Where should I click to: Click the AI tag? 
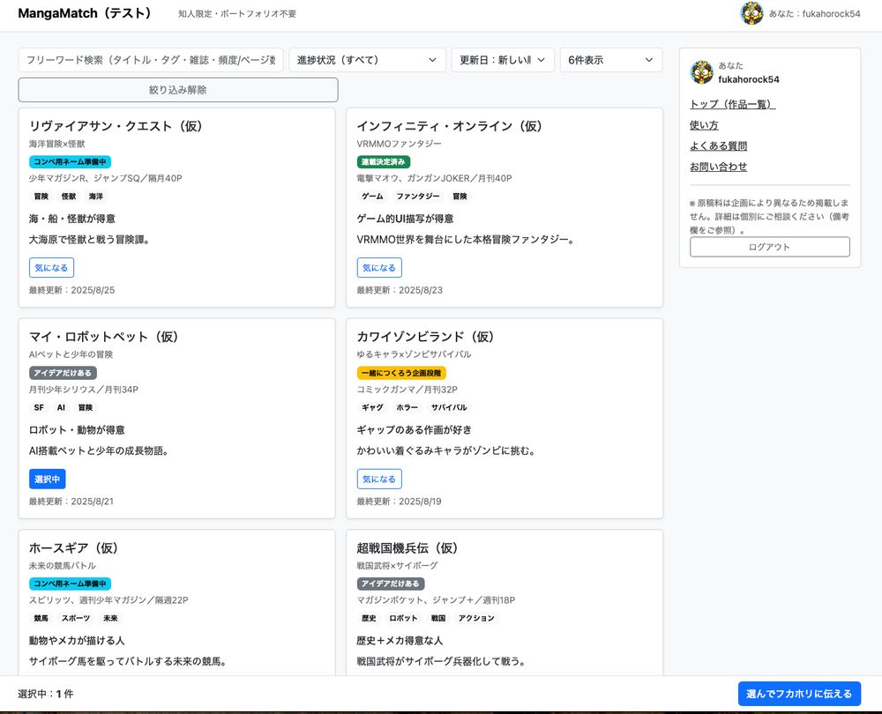(x=62, y=407)
